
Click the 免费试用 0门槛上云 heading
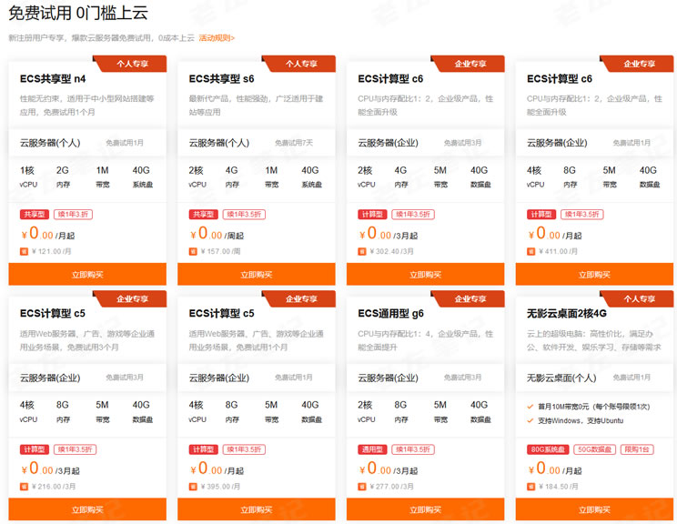click(x=78, y=13)
